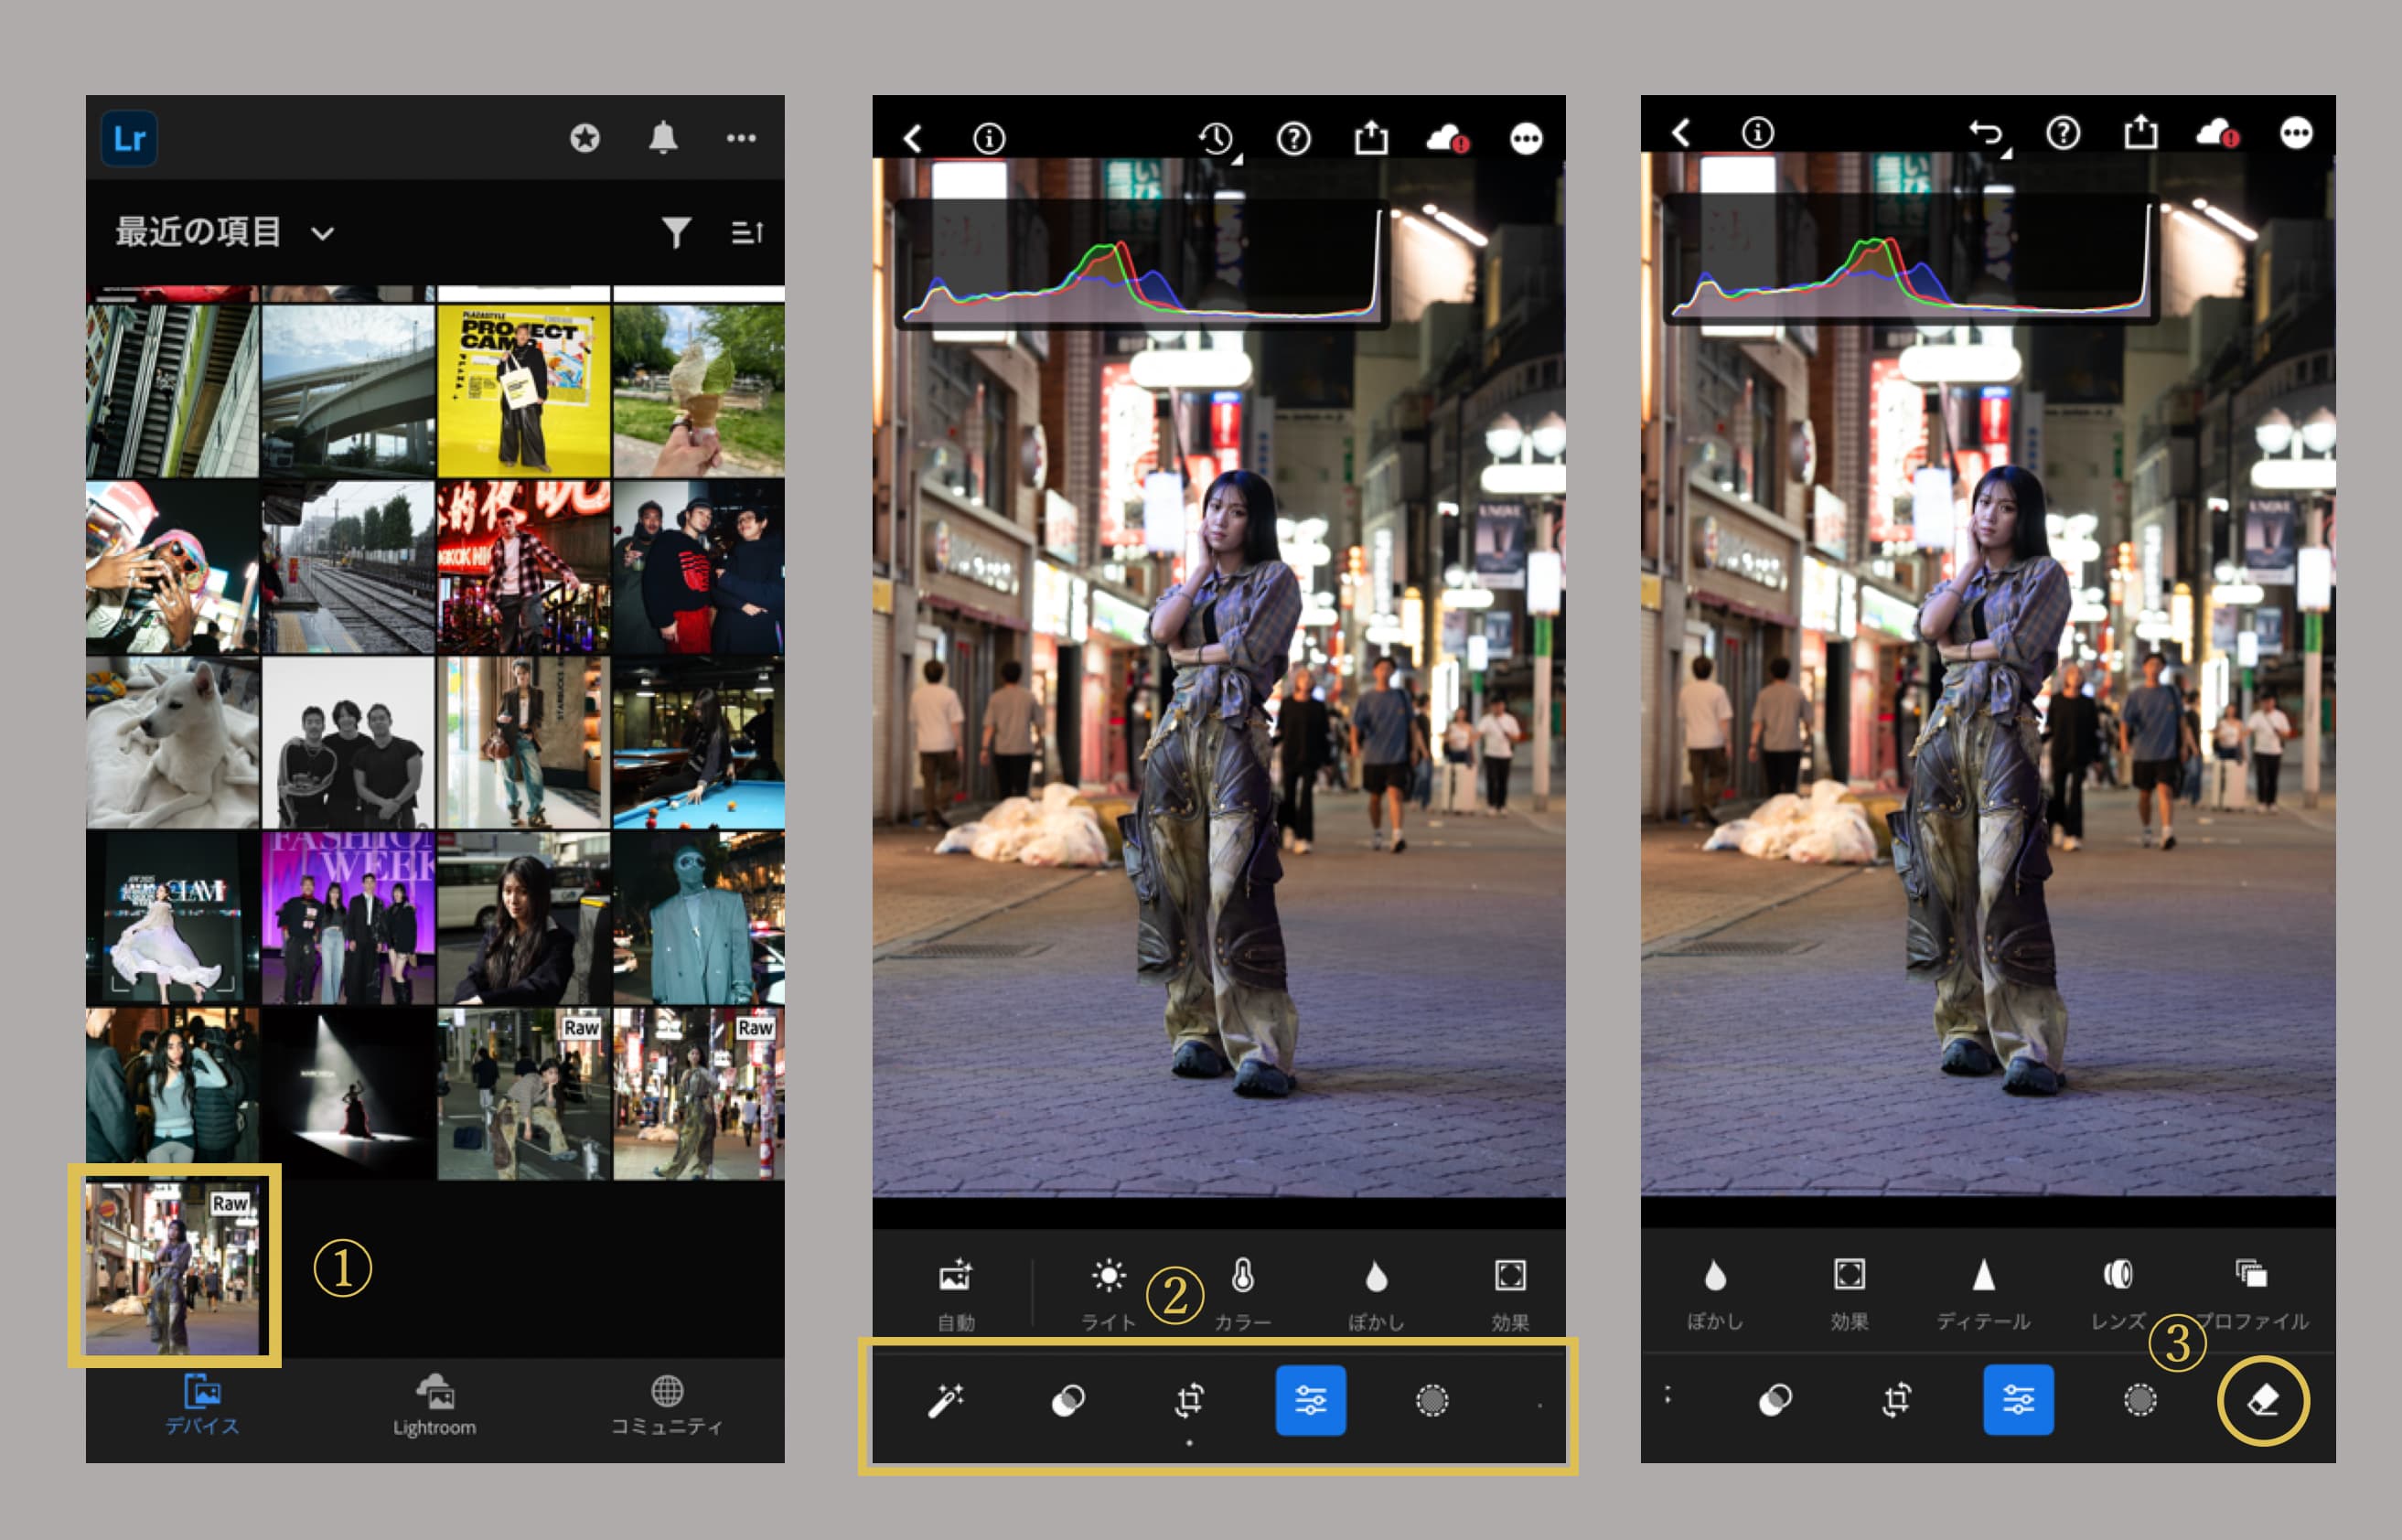Screen dimensions: 2402x1540
Task: Open the filter funnel in the library
Action: pyautogui.click(x=676, y=232)
